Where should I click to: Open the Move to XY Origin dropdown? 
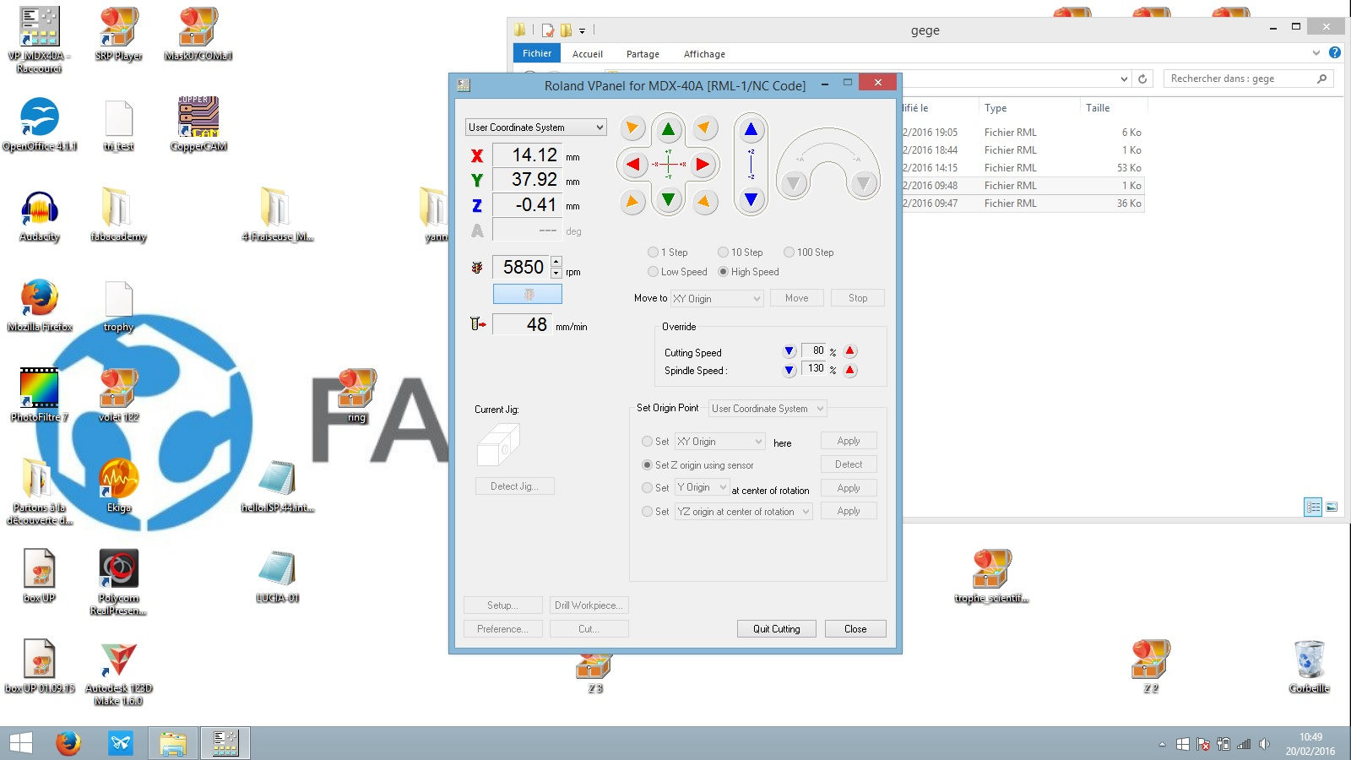pos(717,298)
